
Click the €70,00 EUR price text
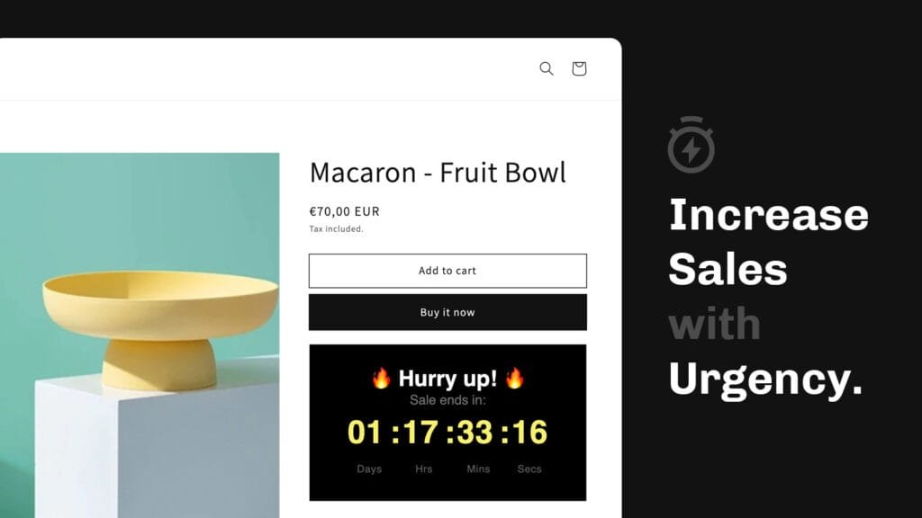click(x=344, y=211)
